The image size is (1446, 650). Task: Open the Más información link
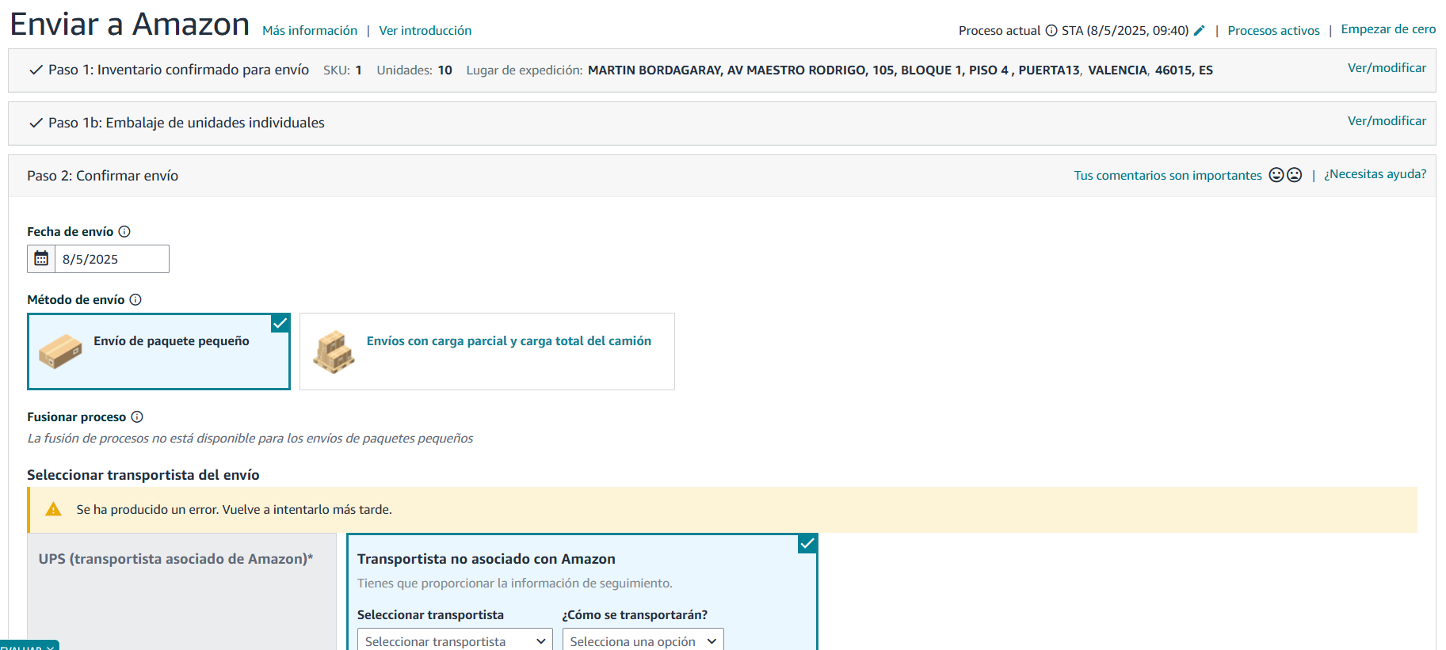[310, 30]
